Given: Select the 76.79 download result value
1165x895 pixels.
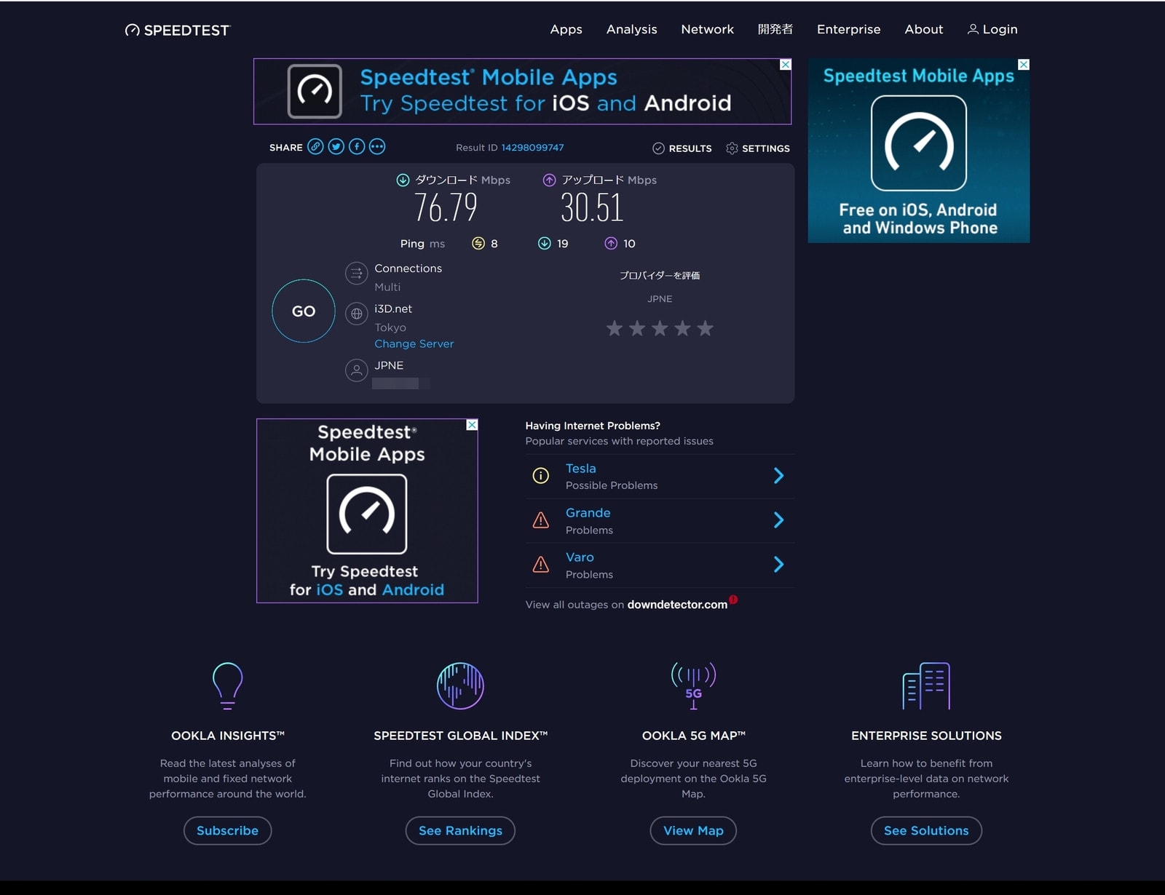Looking at the screenshot, I should click(446, 208).
